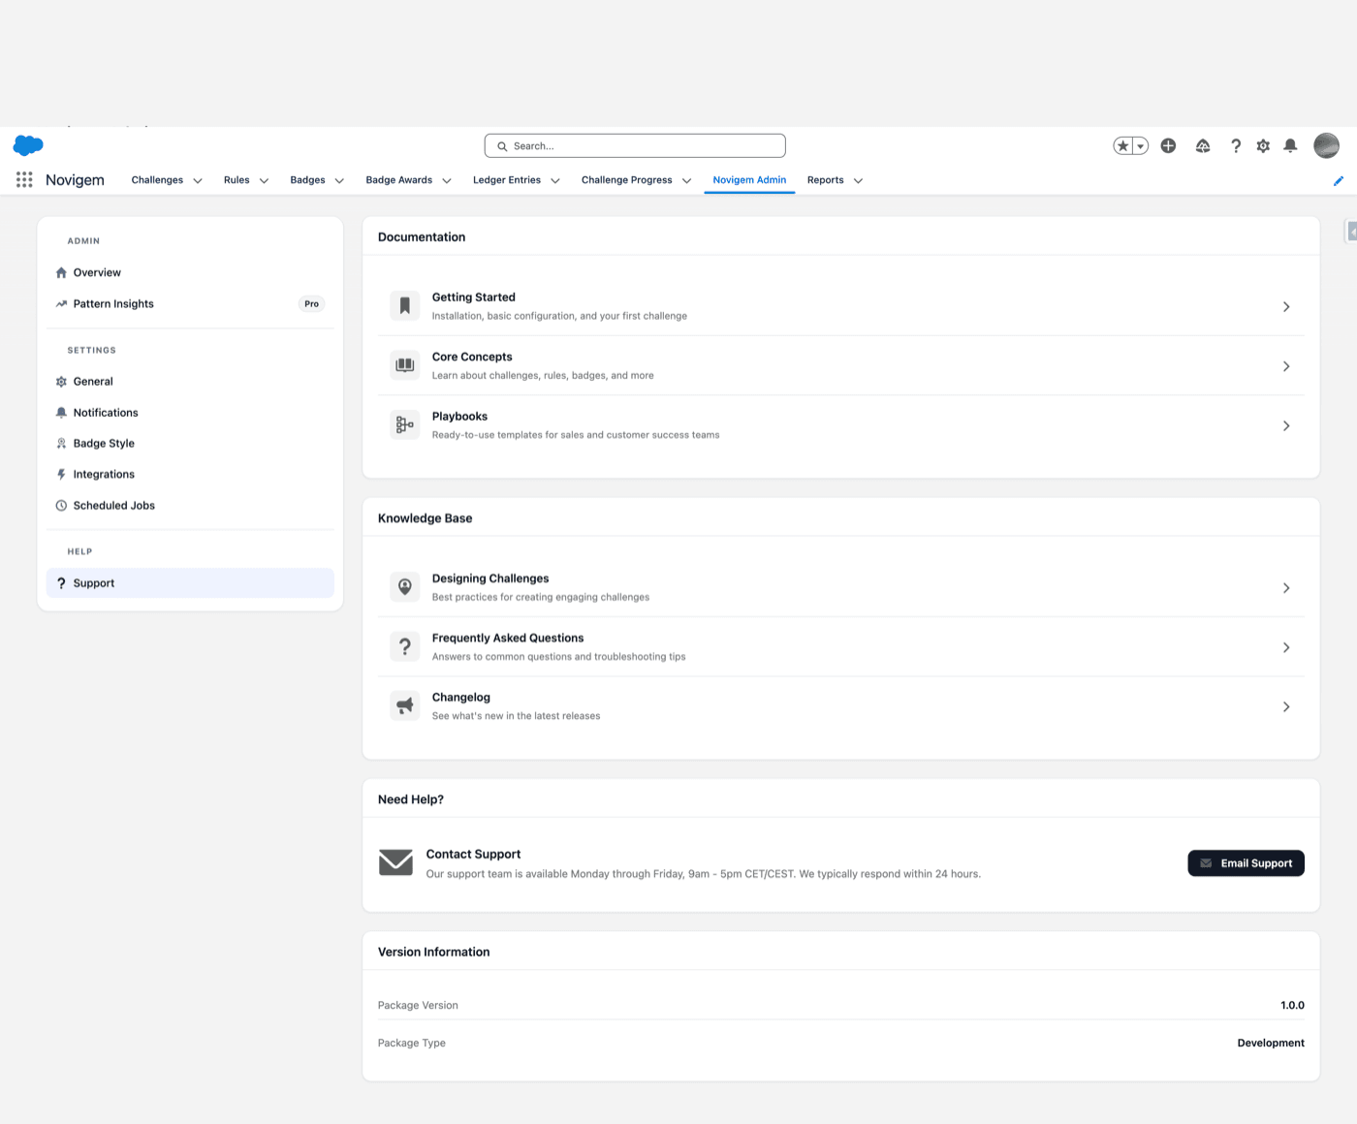Open the Notifications bell in header
Image resolution: width=1357 pixels, height=1124 pixels.
click(1290, 146)
